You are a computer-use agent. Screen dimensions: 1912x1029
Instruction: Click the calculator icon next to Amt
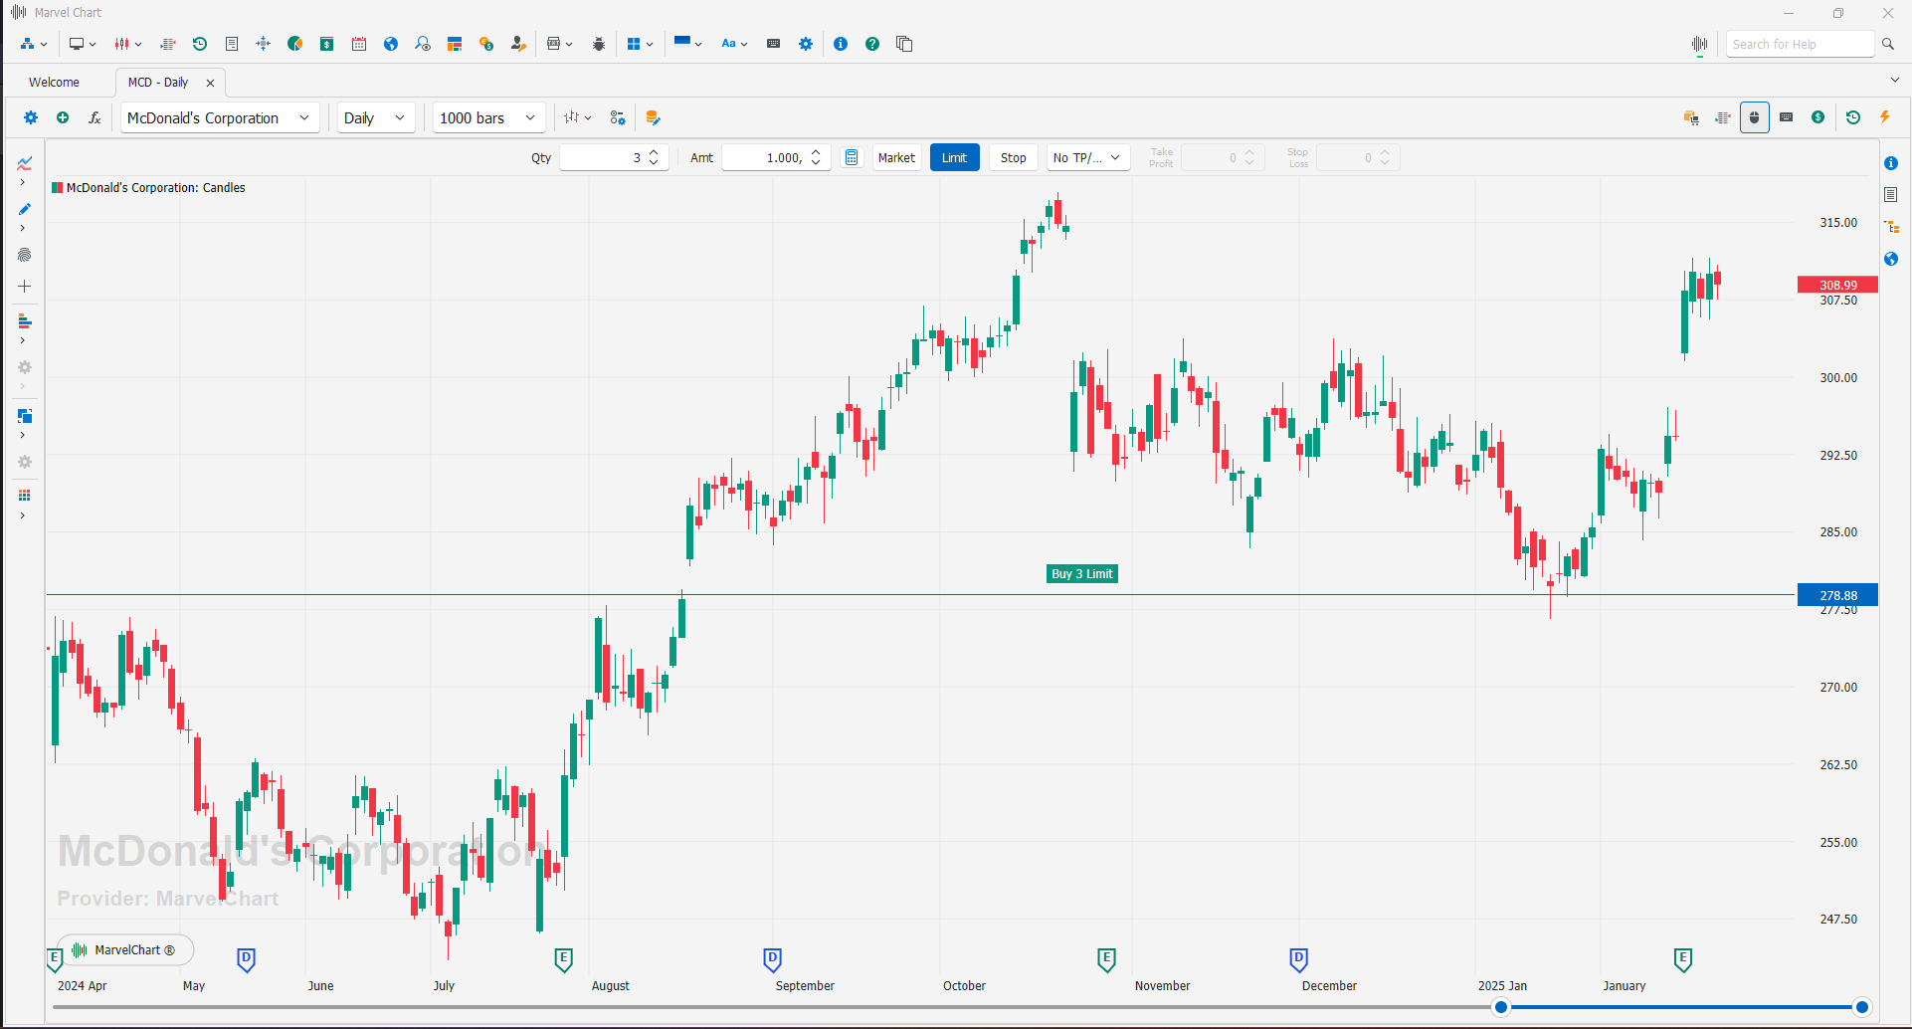click(852, 157)
